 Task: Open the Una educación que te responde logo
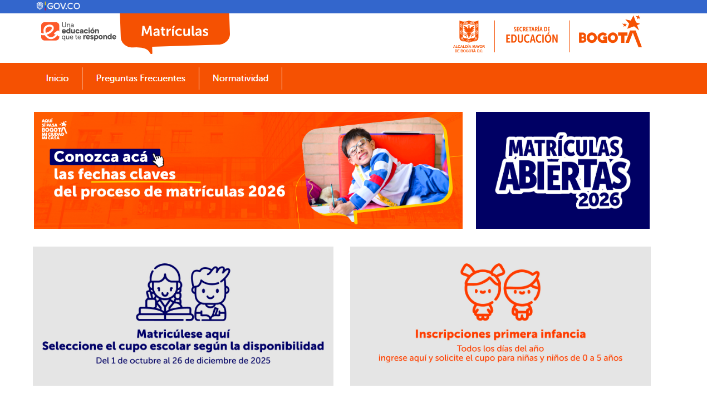78,31
